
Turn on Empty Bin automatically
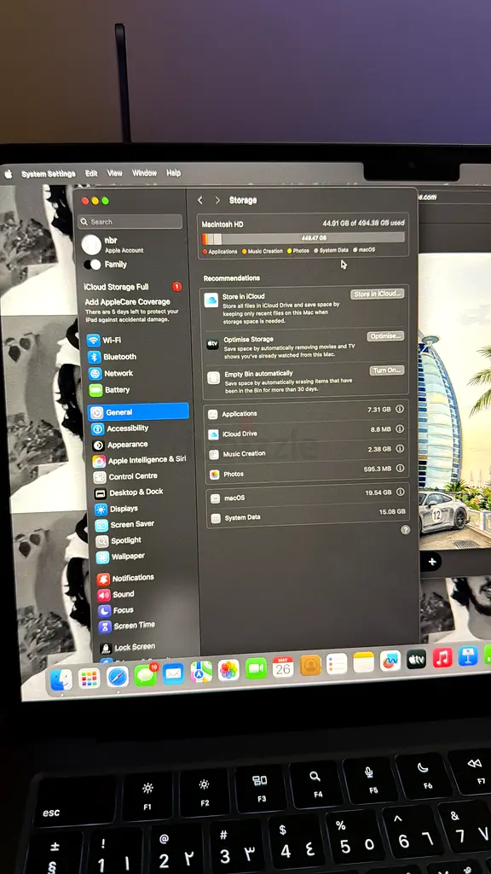pos(387,370)
